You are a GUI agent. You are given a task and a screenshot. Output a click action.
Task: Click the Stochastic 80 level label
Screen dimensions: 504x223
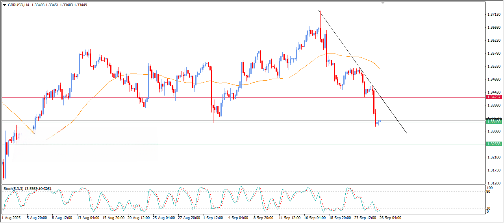click(489, 192)
